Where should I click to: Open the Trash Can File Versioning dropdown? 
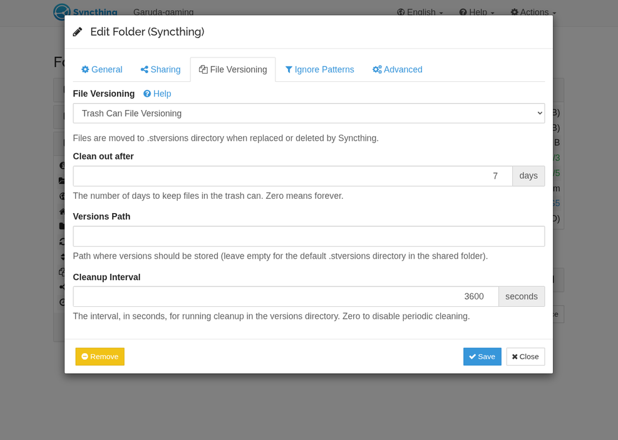pyautogui.click(x=309, y=113)
